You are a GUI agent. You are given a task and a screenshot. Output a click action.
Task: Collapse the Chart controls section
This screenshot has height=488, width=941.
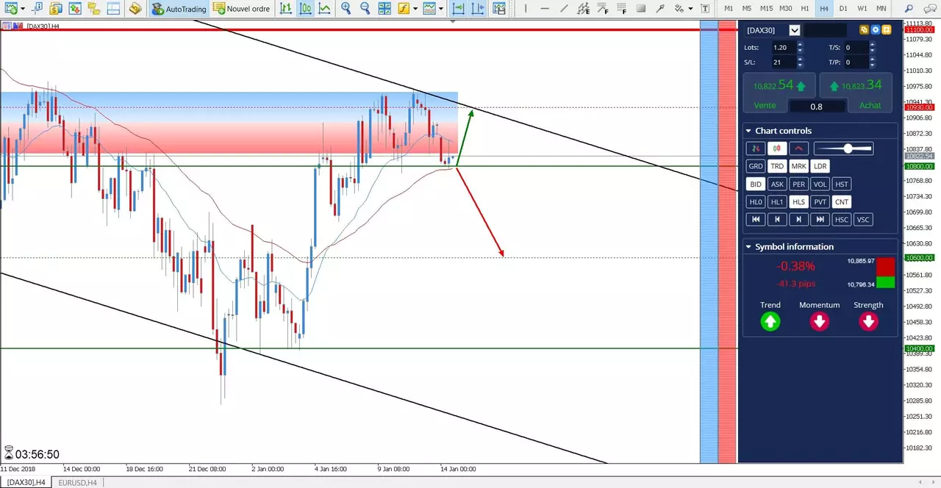pos(748,131)
